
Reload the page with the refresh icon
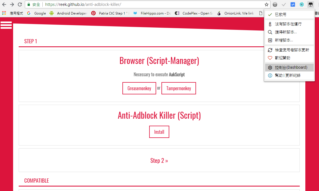coord(20,4)
